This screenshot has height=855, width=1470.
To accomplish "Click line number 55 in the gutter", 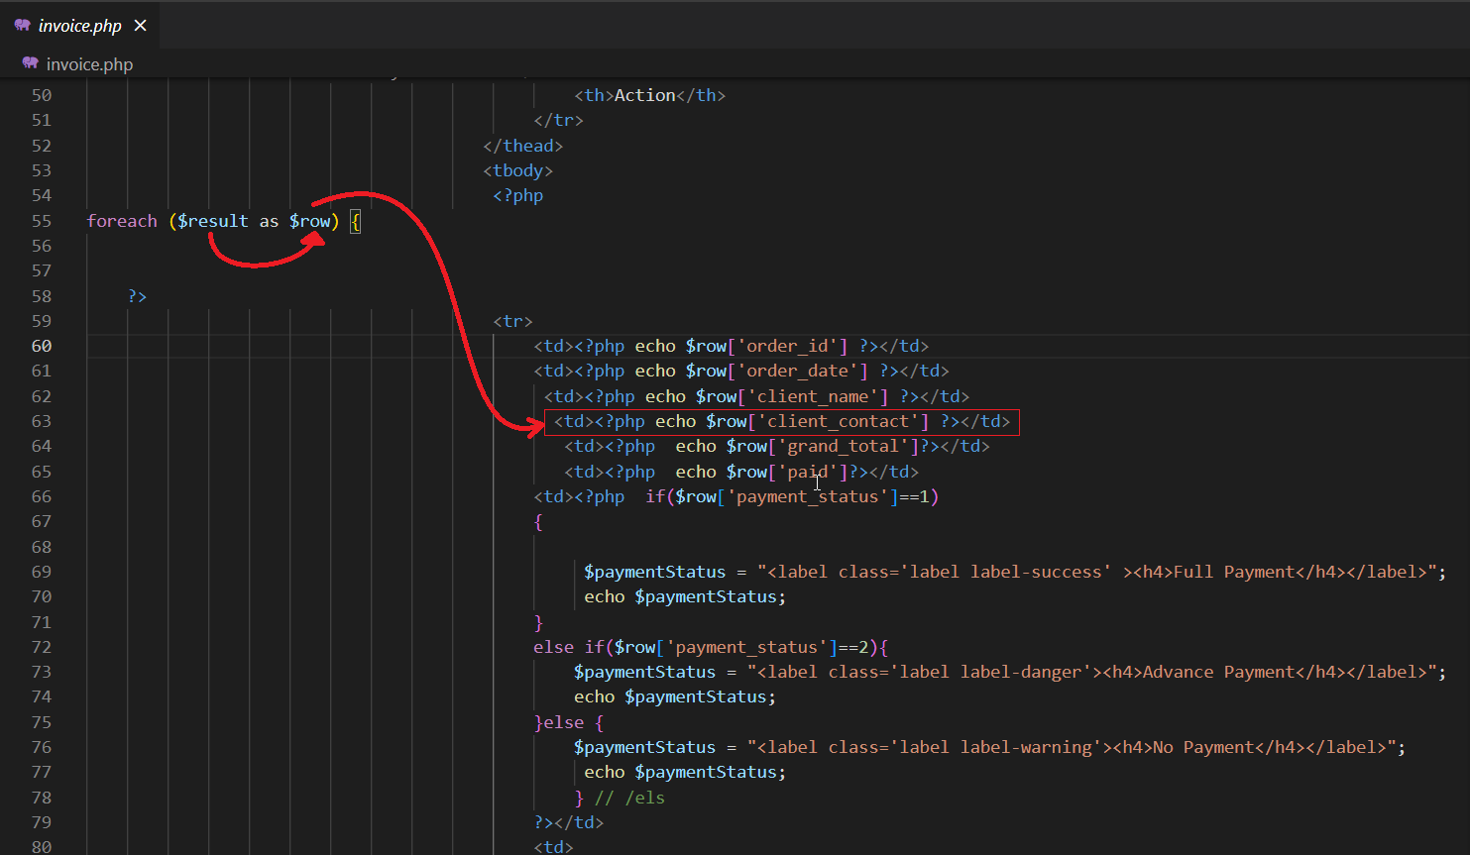I will point(41,221).
